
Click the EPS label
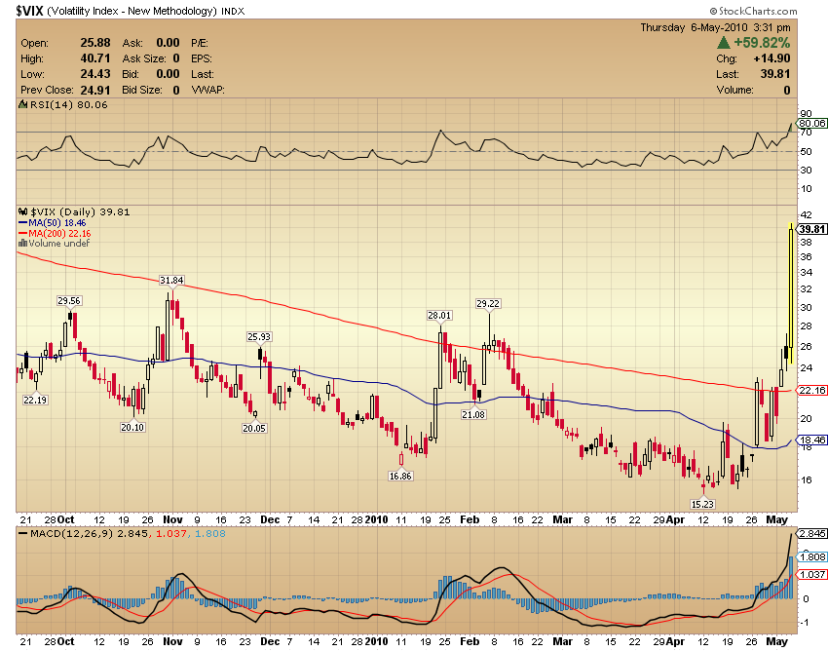(x=202, y=58)
